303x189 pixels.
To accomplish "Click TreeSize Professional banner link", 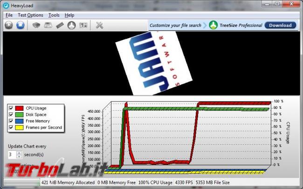I will 241,25.
